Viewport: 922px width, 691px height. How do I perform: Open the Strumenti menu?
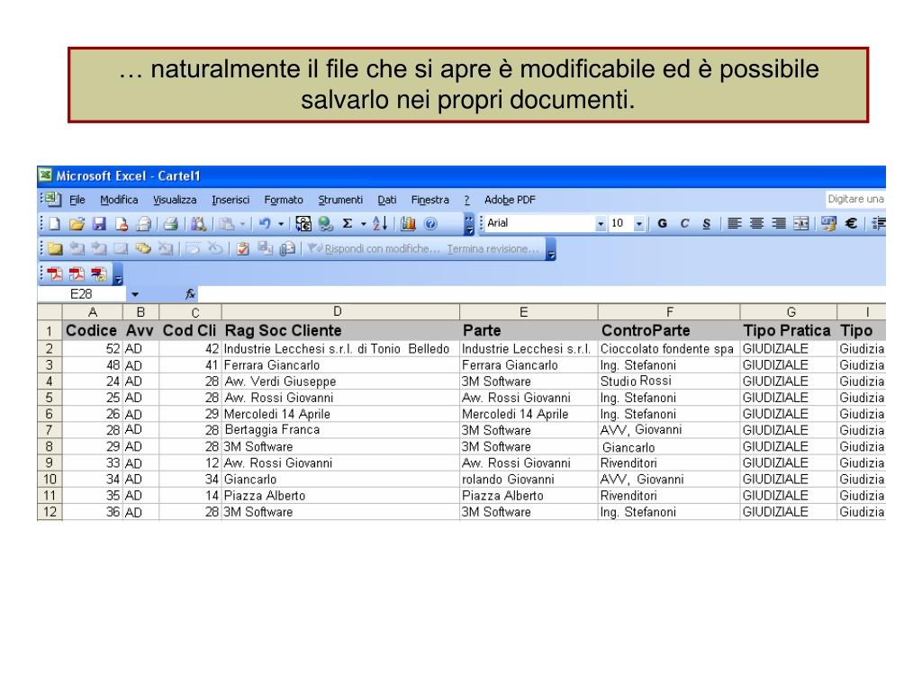tap(340, 200)
